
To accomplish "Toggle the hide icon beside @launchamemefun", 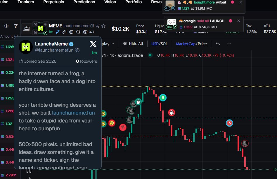I will point(77,50).
